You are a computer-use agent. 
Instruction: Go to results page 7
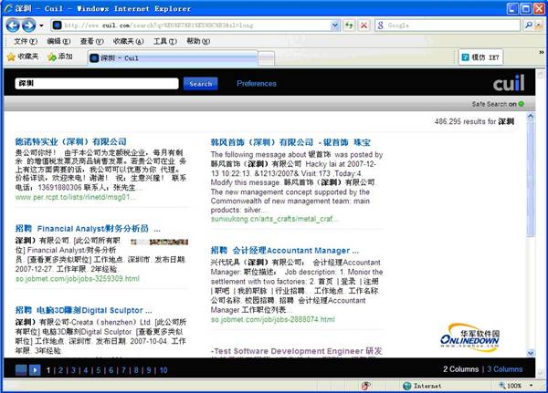point(123,370)
